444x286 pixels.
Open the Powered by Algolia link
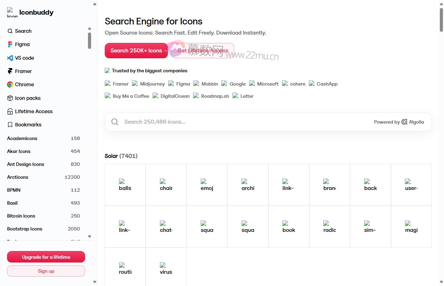399,122
